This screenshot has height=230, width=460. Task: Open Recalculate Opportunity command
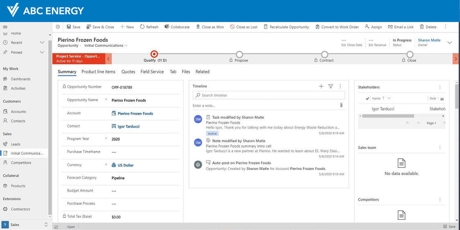tap(286, 27)
